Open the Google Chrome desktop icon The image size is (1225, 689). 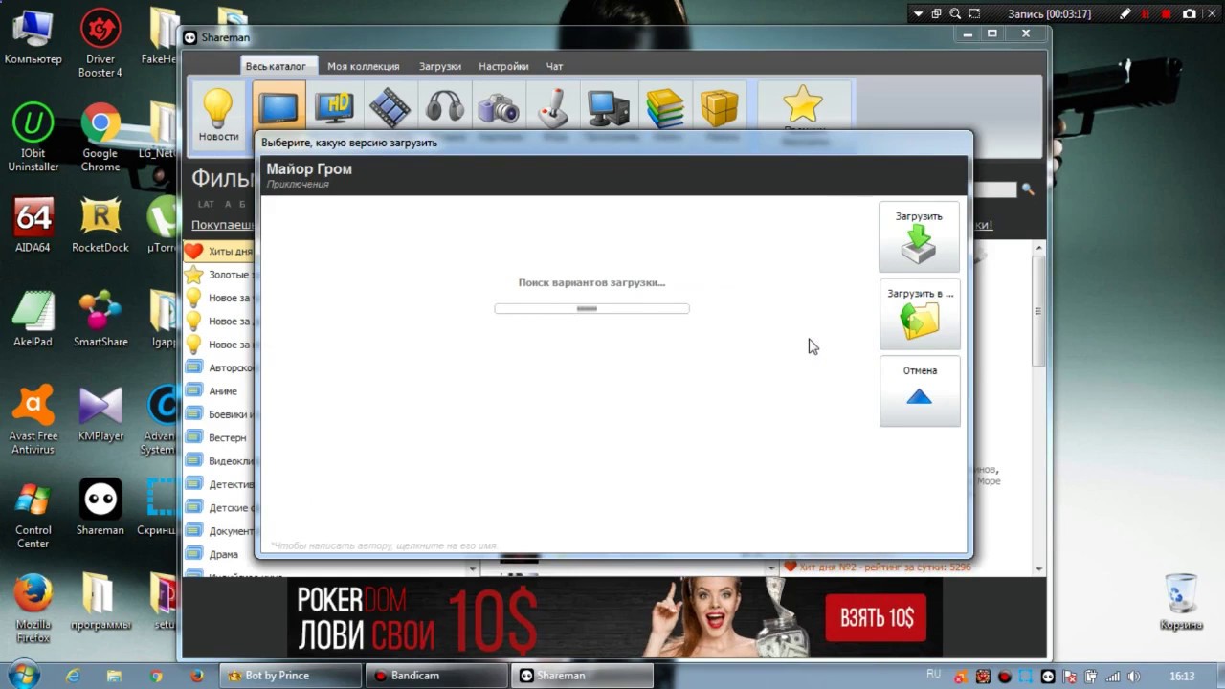[x=100, y=138]
